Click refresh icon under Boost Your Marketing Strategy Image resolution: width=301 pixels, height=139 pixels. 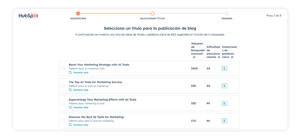click(70, 73)
